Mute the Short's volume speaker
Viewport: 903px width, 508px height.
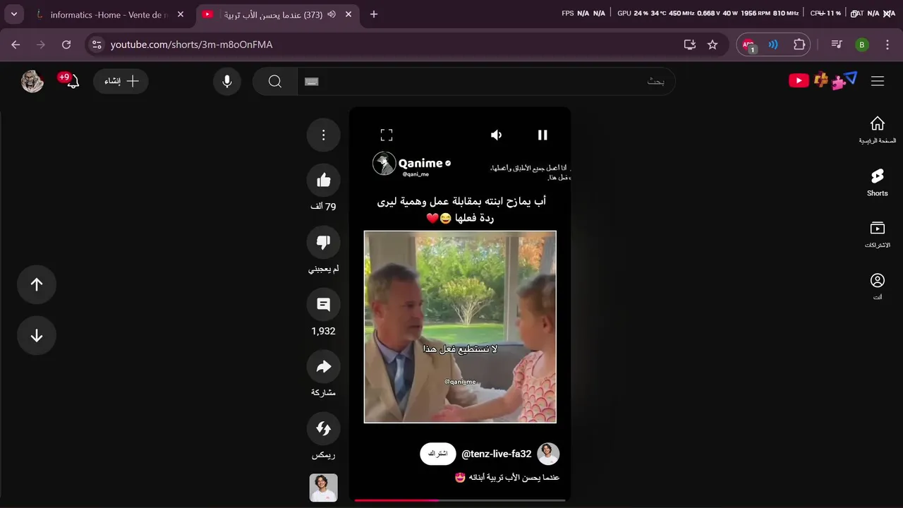497,135
